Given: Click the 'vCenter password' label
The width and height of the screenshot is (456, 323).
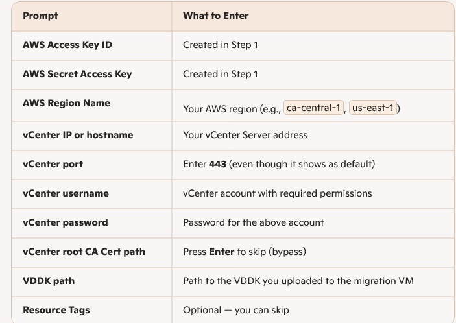Looking at the screenshot, I should tap(65, 222).
